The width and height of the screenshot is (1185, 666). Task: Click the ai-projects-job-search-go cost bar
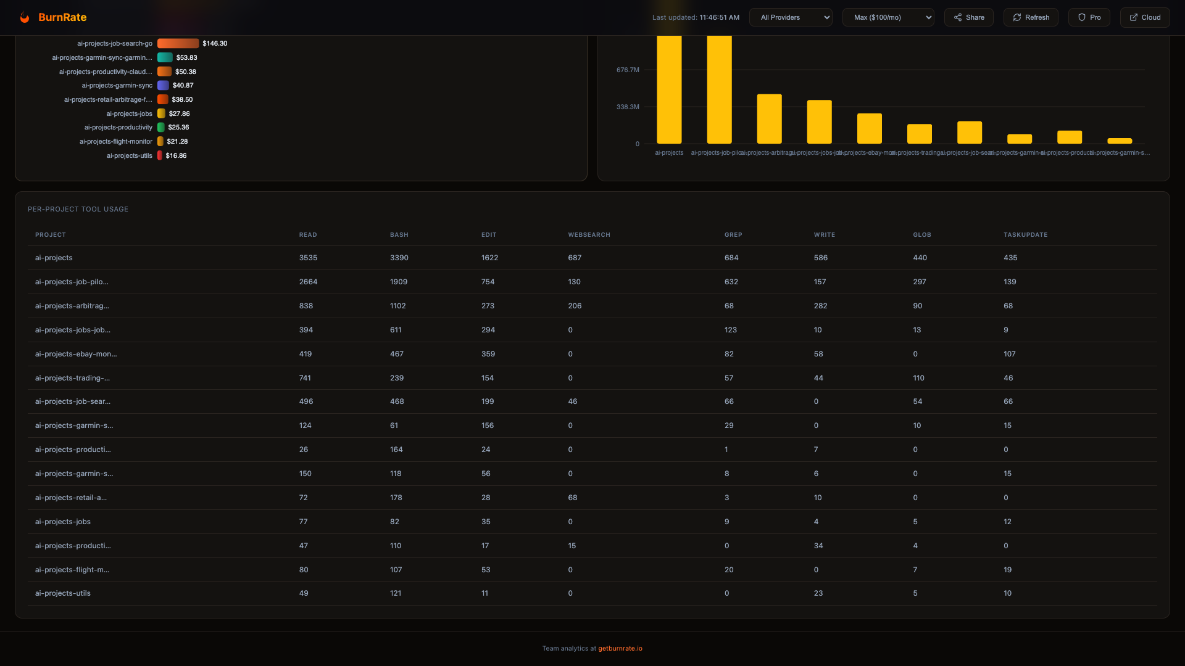click(x=178, y=43)
